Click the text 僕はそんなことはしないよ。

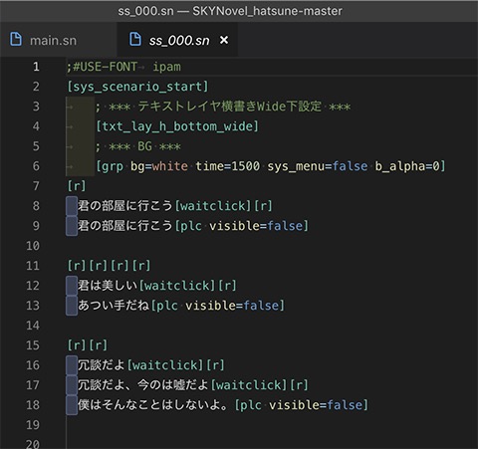point(152,405)
